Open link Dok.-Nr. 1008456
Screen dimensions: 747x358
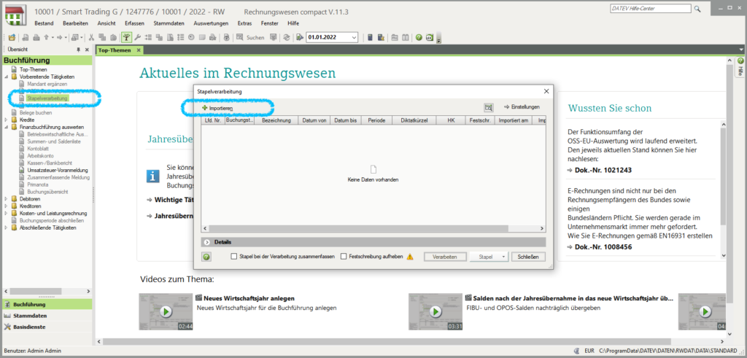coord(603,247)
